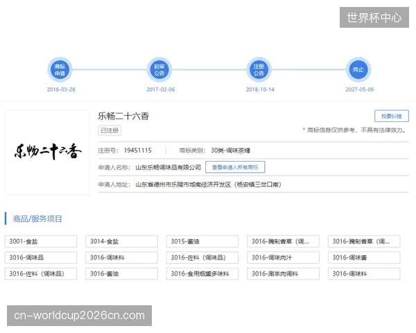Click the 初审公告 timeline circle
This screenshot has width=416, height=333.
(x=159, y=69)
